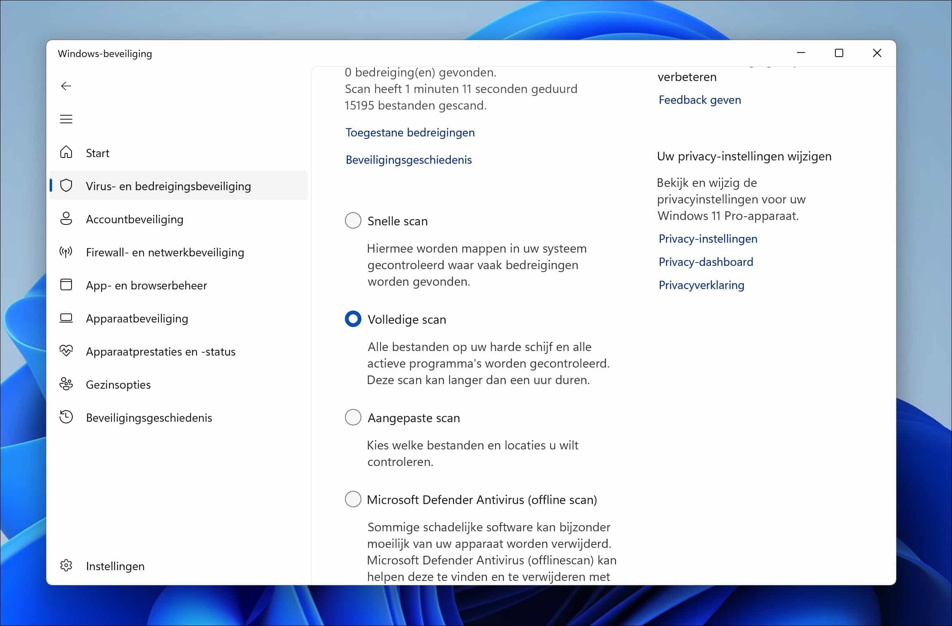Collapse the sidebar with the hamburger menu

(66, 119)
